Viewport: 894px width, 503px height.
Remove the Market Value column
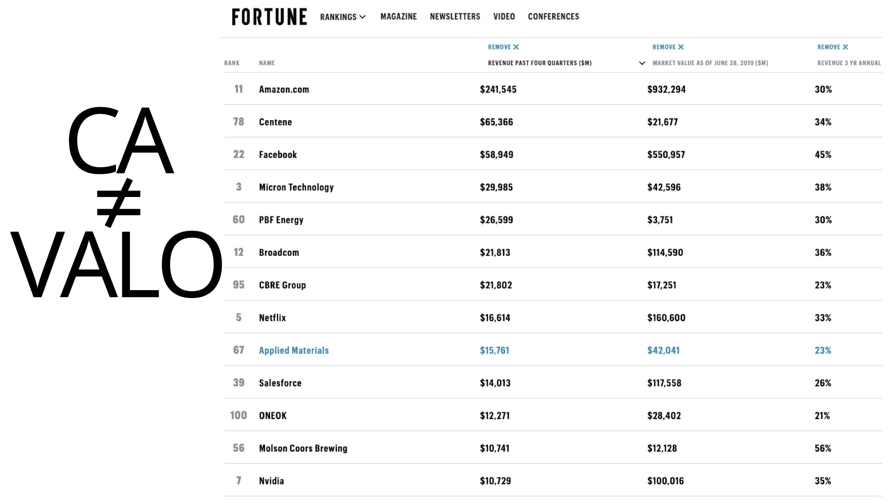(x=668, y=47)
